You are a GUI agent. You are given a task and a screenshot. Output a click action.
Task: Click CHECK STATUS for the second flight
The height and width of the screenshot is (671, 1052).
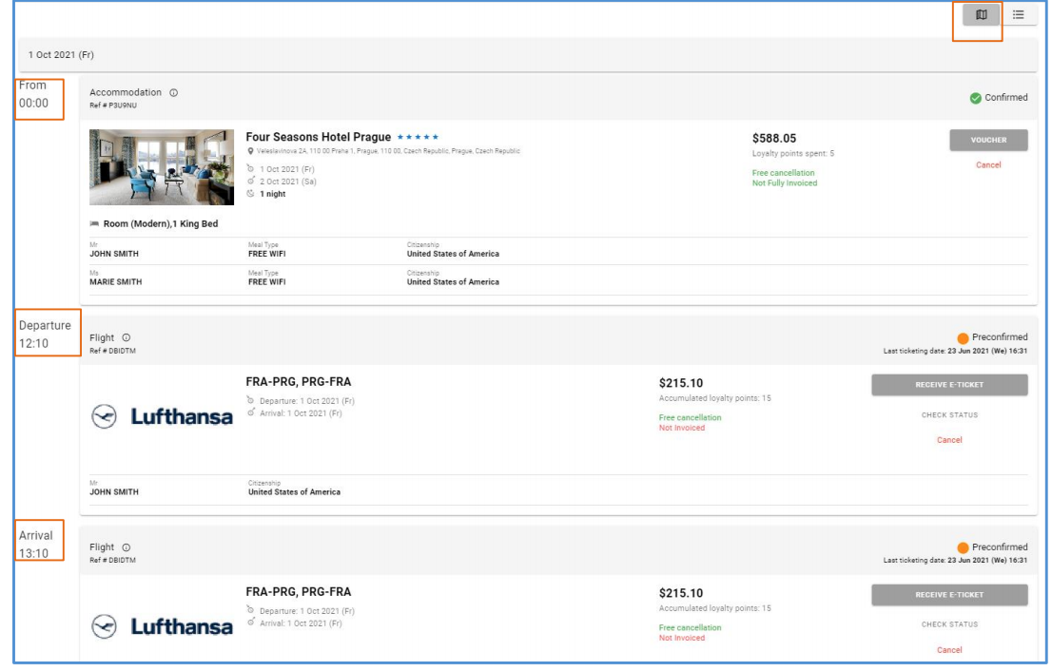pos(949,624)
